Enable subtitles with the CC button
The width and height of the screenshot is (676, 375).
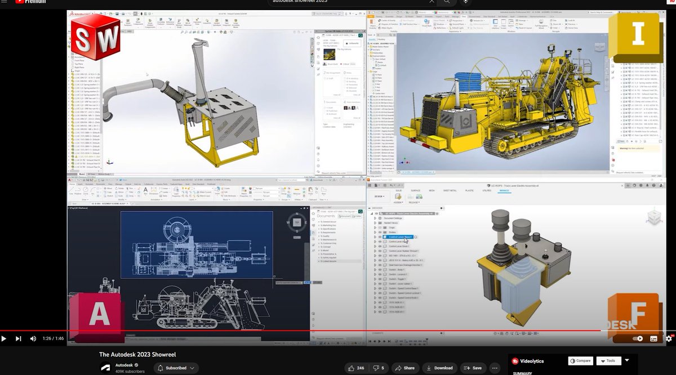click(x=654, y=338)
